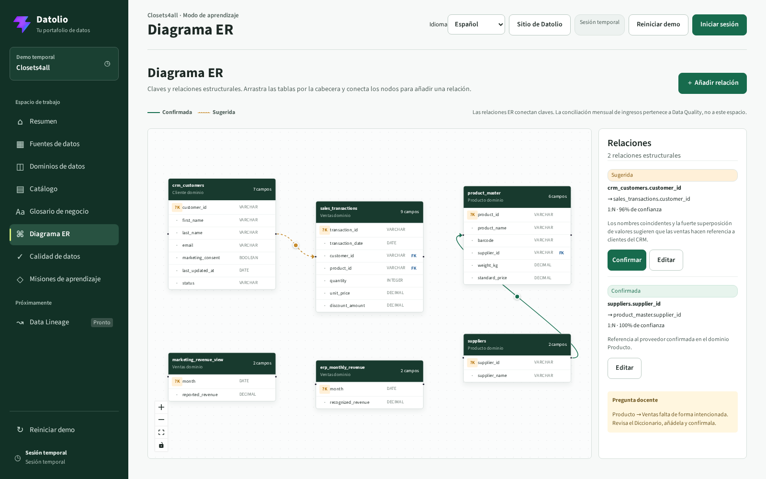Click the discount_amount field row
Screen dimensions: 766x479
click(369, 306)
